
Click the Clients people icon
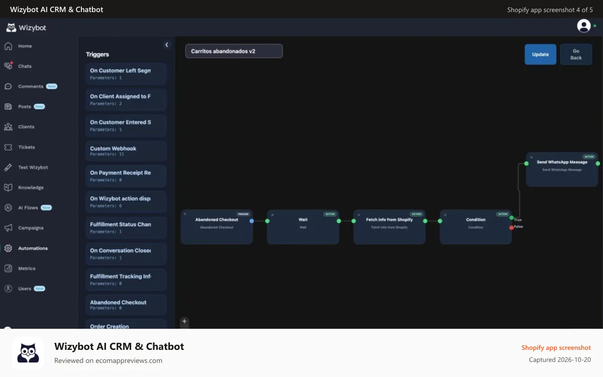(8, 127)
